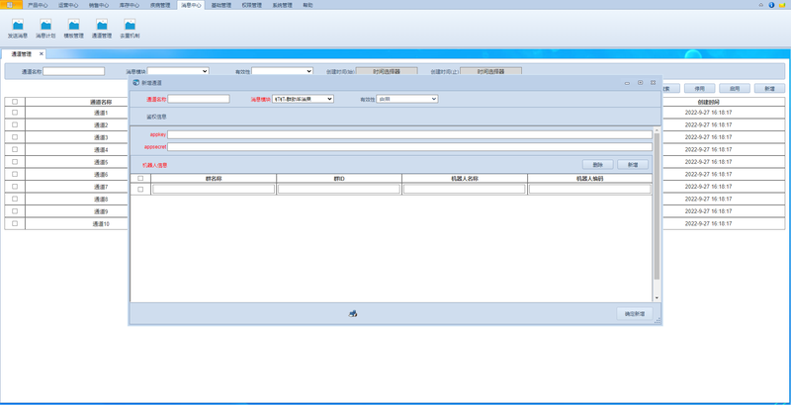This screenshot has width=791, height=405.
Task: Open the 模板管理 toolbar icon
Action: click(x=73, y=29)
